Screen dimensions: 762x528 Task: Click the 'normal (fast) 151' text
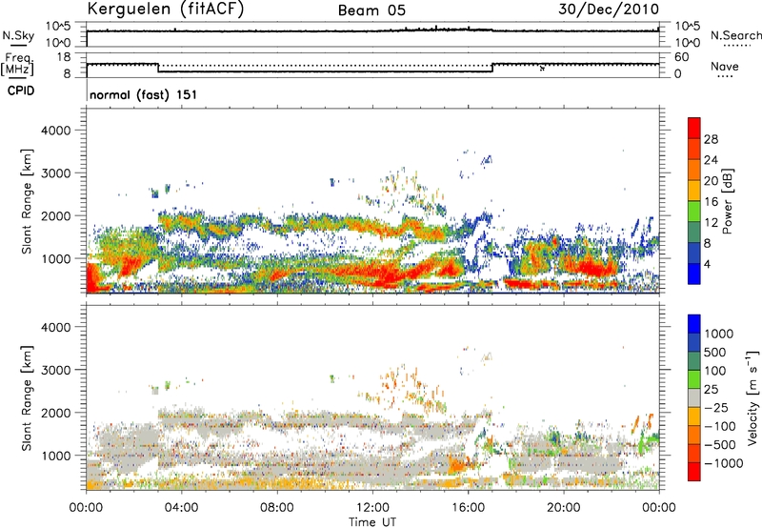click(144, 94)
